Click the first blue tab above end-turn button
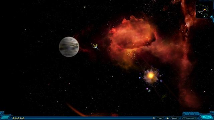This screenshot has height=120, width=214. tap(187, 114)
